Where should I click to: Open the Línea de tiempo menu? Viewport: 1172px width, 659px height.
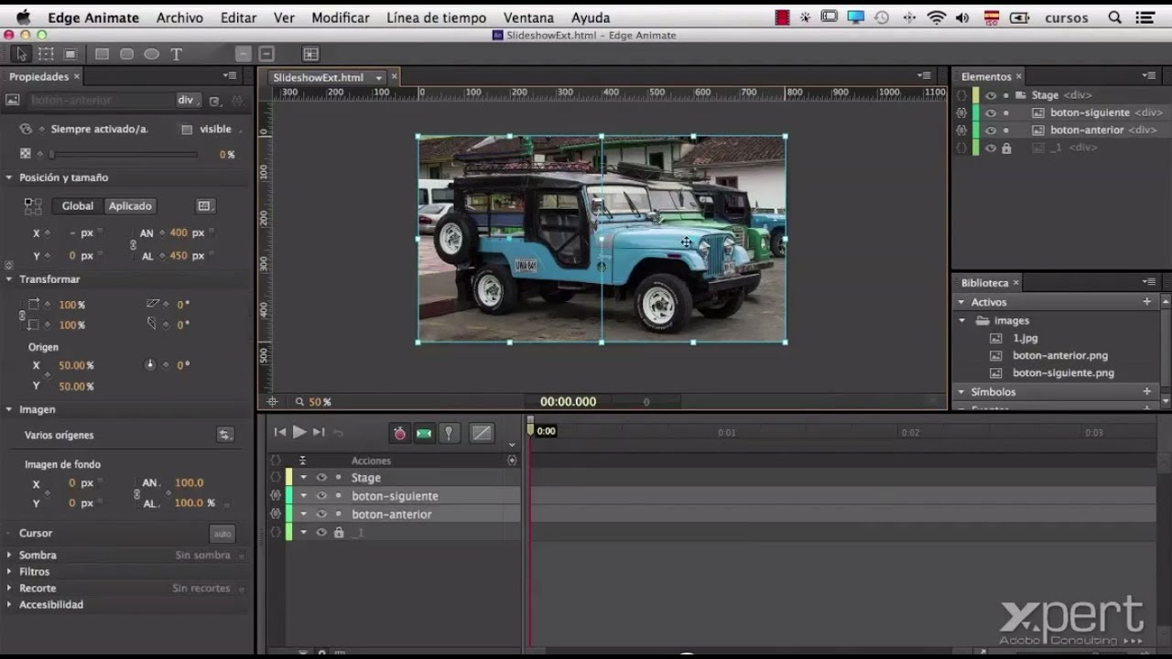436,17
